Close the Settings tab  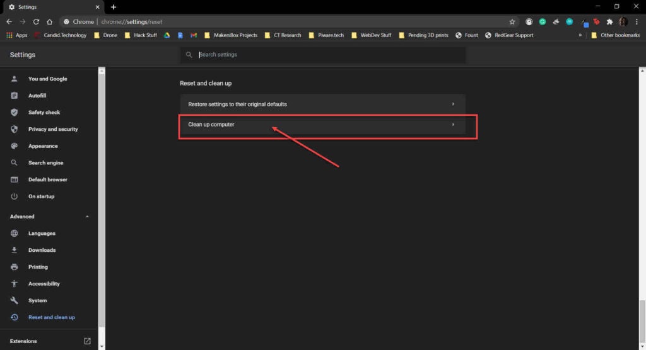click(97, 7)
